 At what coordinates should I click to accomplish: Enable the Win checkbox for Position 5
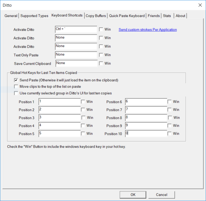pos(83,134)
